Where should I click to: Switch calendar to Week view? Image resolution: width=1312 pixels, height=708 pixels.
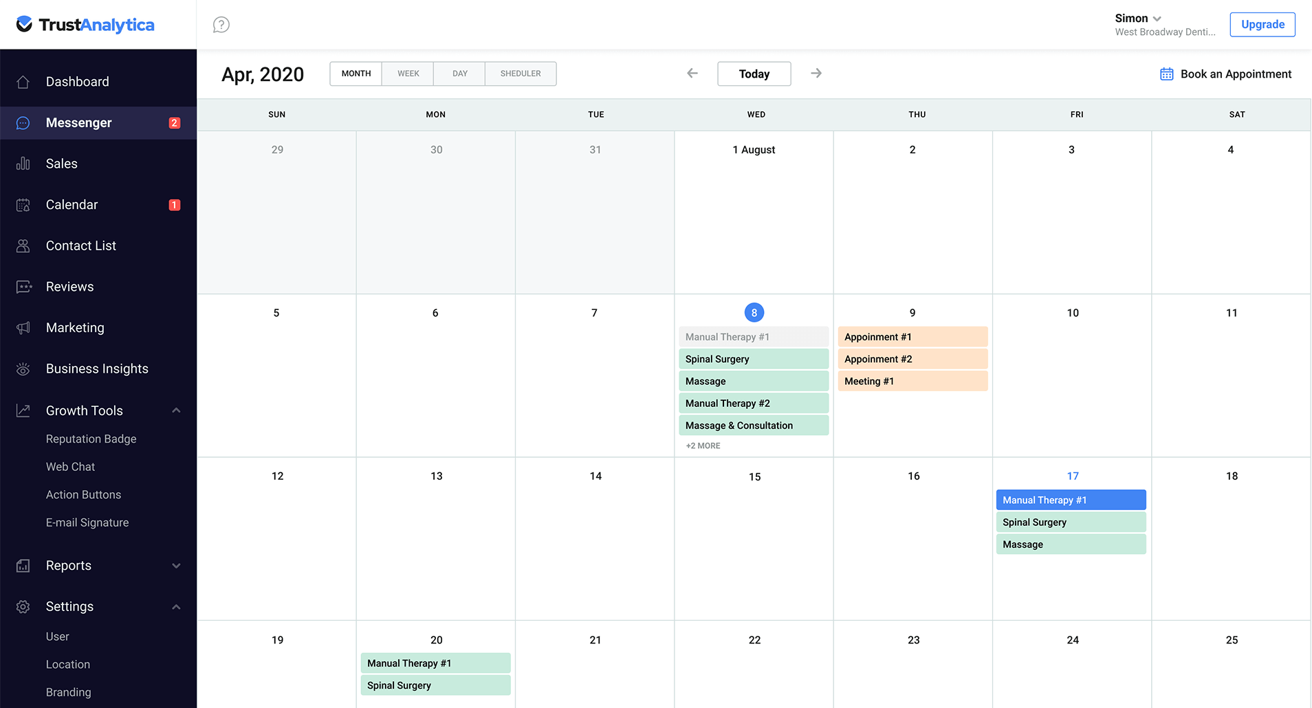pyautogui.click(x=408, y=74)
